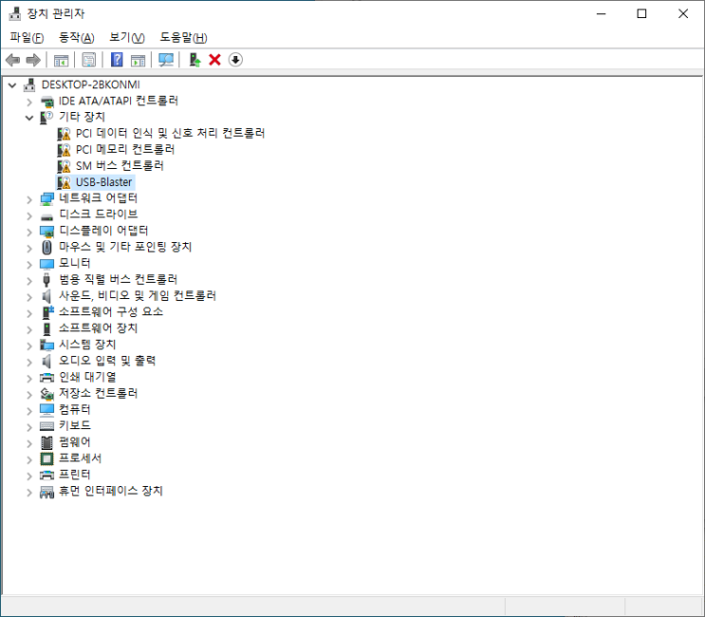
Task: Click the 프로세서 chip icon
Action: point(46,458)
